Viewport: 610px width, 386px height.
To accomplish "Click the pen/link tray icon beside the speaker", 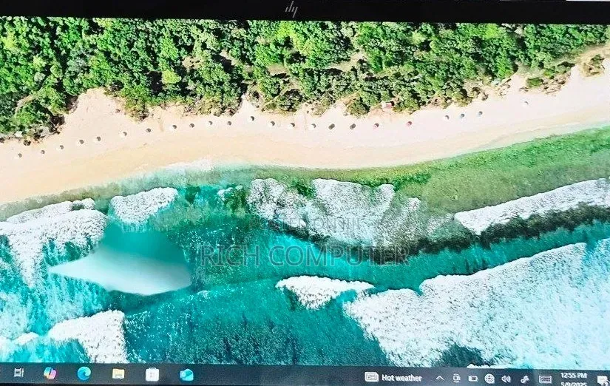I will [524, 379].
